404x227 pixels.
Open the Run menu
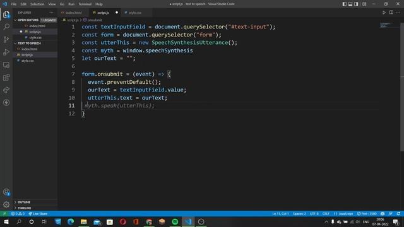pos(71,4)
